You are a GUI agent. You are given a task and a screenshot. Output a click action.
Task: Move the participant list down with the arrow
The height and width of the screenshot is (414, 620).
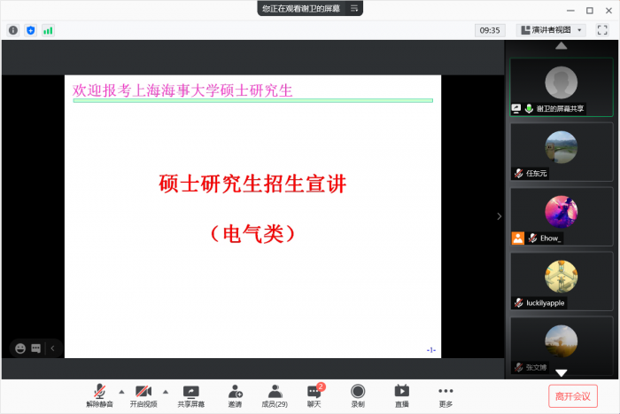[561, 372]
